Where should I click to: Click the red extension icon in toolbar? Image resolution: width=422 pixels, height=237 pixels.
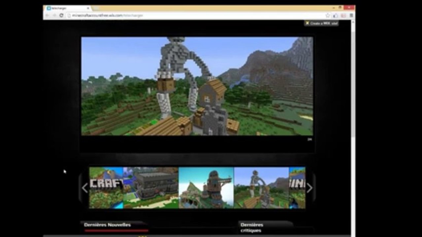[x=343, y=15]
